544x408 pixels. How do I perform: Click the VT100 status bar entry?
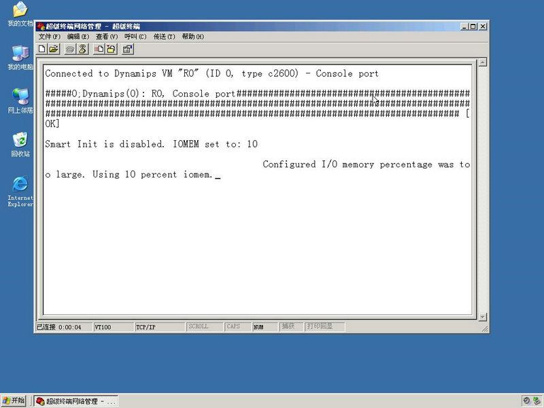(x=113, y=327)
